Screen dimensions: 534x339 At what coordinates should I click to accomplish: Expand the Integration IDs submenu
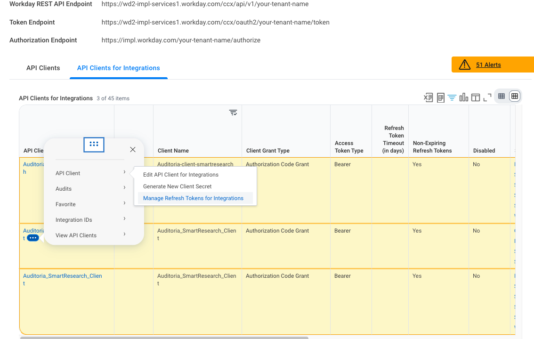tap(90, 220)
